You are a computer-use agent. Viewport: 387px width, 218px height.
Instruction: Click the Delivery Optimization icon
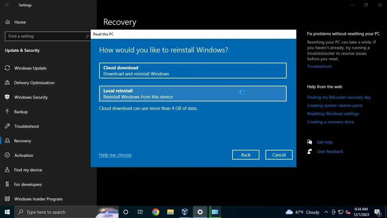coord(7,83)
